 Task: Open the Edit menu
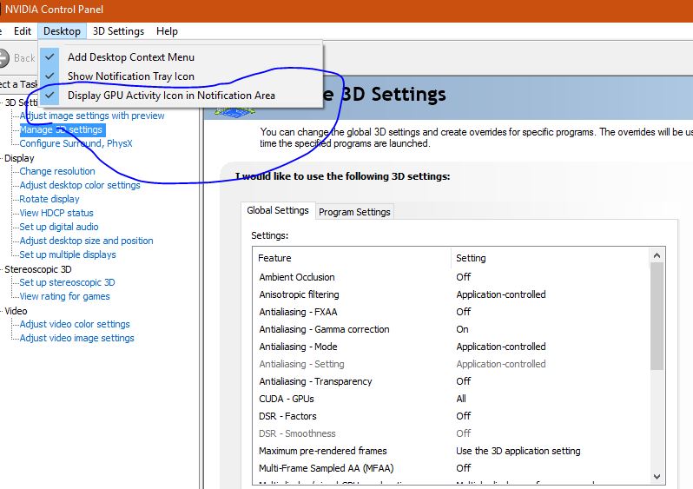click(x=22, y=31)
